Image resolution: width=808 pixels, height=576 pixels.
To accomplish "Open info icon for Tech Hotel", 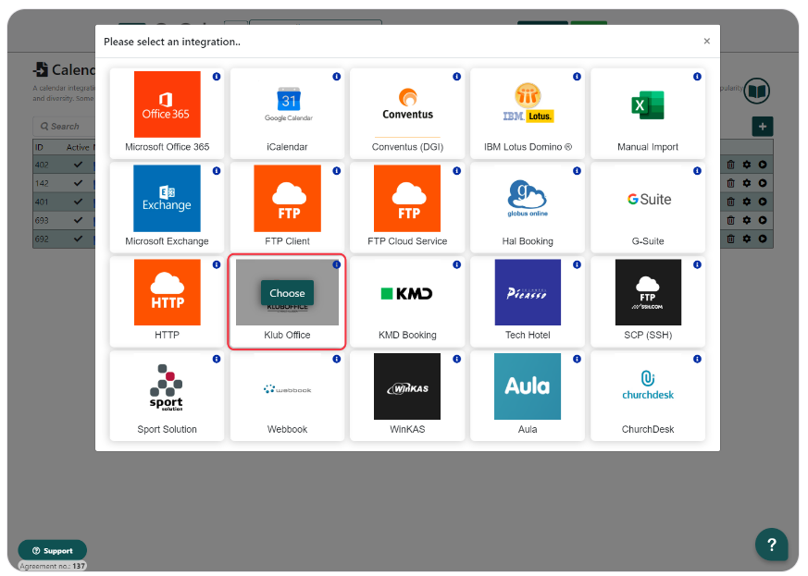I will (577, 264).
